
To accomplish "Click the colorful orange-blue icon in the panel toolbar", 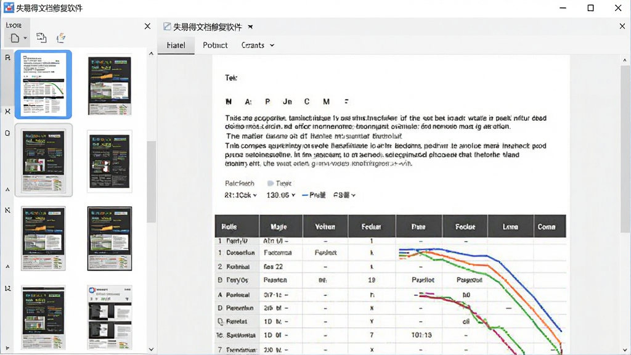I will [x=61, y=38].
